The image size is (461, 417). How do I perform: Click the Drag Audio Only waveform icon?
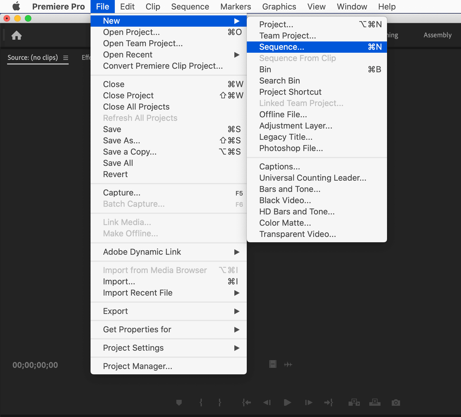[288, 365]
